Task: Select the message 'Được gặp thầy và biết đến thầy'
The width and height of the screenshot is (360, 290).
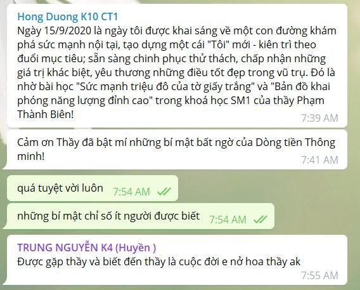Action: (x=177, y=260)
